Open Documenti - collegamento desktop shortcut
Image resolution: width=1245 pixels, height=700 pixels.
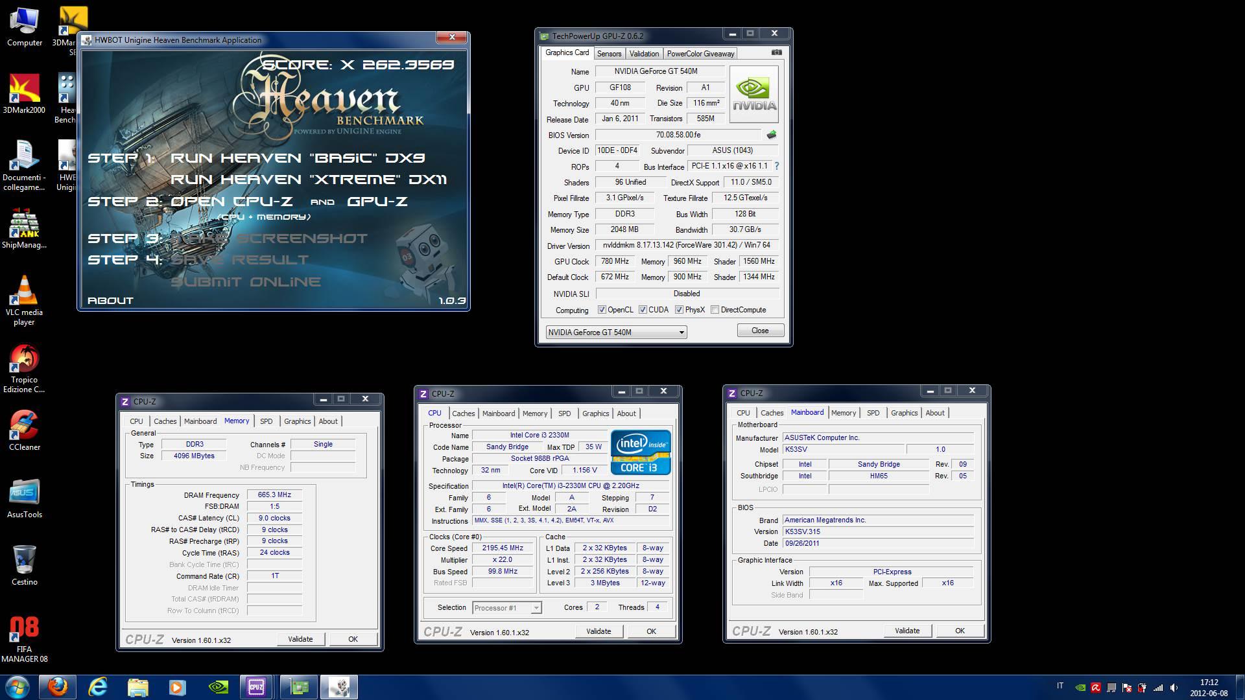tap(24, 166)
